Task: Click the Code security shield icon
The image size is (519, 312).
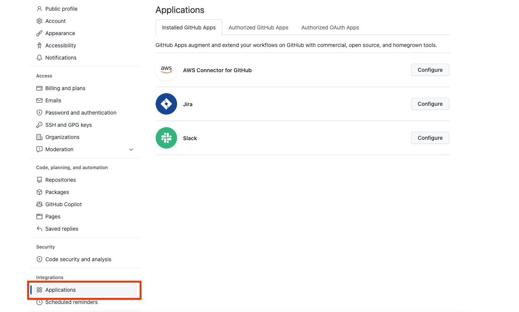Action: point(39,259)
